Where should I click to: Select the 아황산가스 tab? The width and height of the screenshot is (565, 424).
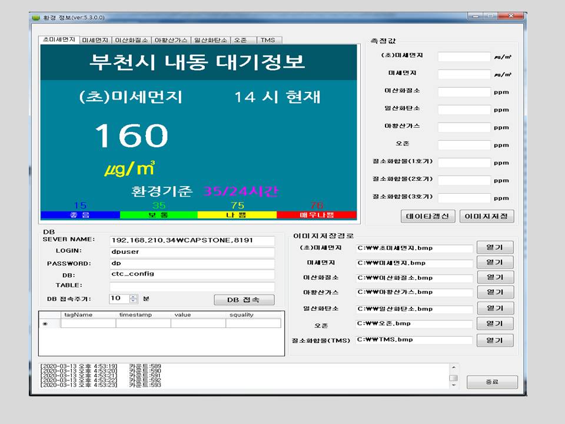point(171,40)
